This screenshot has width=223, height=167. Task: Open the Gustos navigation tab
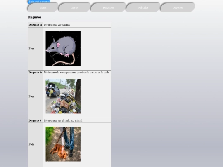click(x=74, y=7)
